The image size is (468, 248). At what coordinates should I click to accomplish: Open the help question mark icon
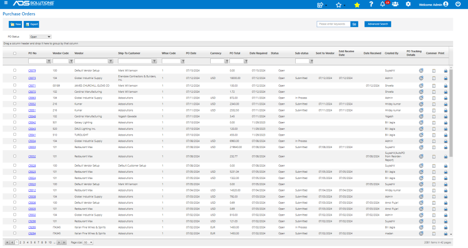371,4
